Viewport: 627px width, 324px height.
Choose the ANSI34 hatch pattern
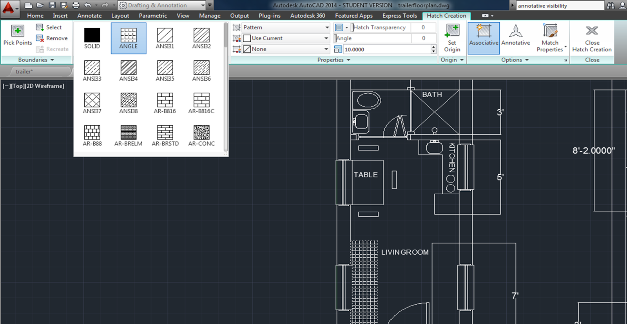(129, 71)
